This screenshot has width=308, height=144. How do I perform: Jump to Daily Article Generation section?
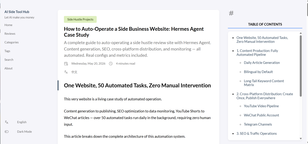click(262, 63)
